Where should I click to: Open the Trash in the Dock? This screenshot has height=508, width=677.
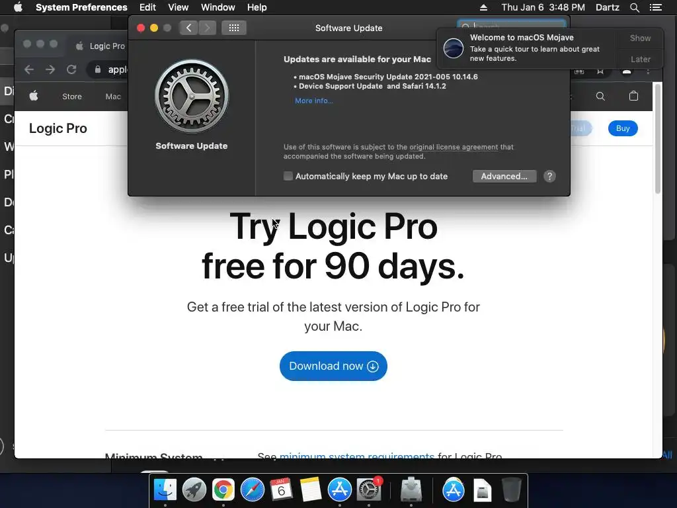512,490
